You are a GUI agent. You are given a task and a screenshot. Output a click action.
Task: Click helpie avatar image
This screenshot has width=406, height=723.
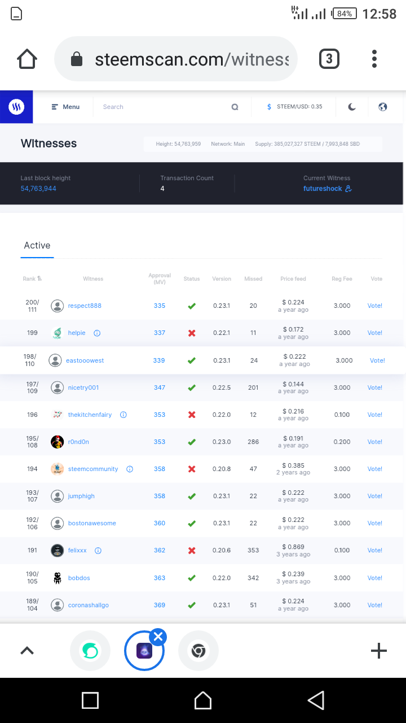coord(57,333)
